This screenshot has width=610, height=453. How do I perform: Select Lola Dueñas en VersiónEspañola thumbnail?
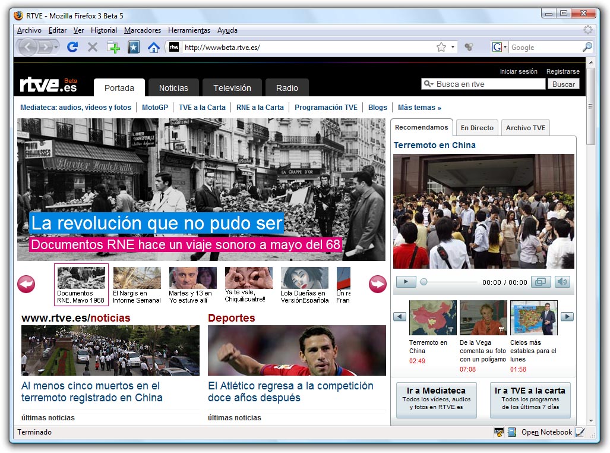[304, 285]
